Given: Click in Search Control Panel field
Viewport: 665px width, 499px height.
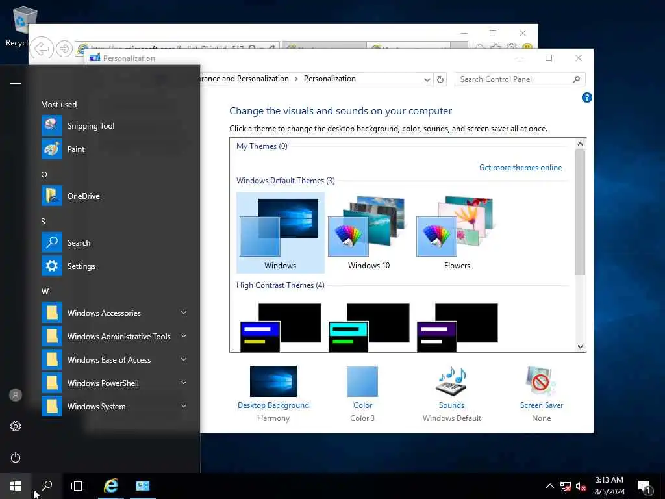Looking at the screenshot, I should (x=514, y=79).
